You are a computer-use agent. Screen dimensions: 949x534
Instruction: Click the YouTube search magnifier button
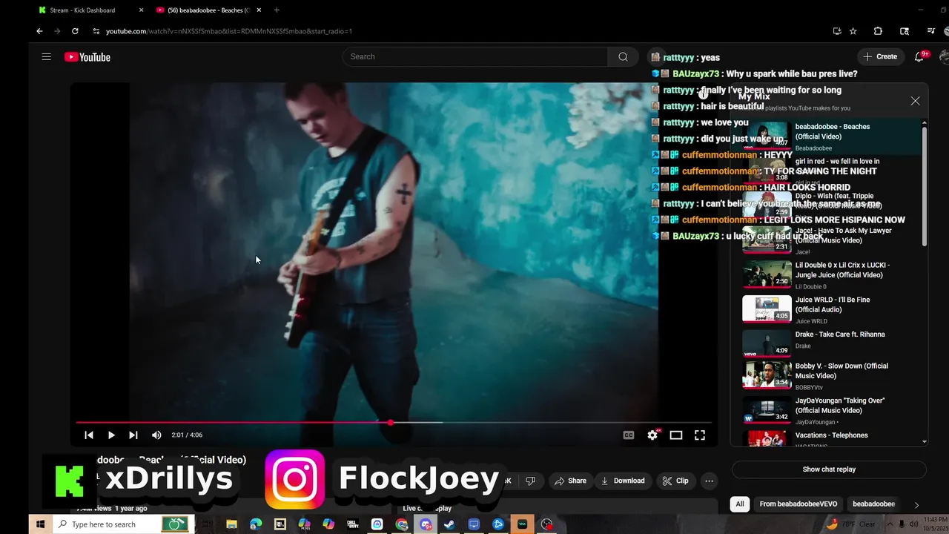(623, 56)
